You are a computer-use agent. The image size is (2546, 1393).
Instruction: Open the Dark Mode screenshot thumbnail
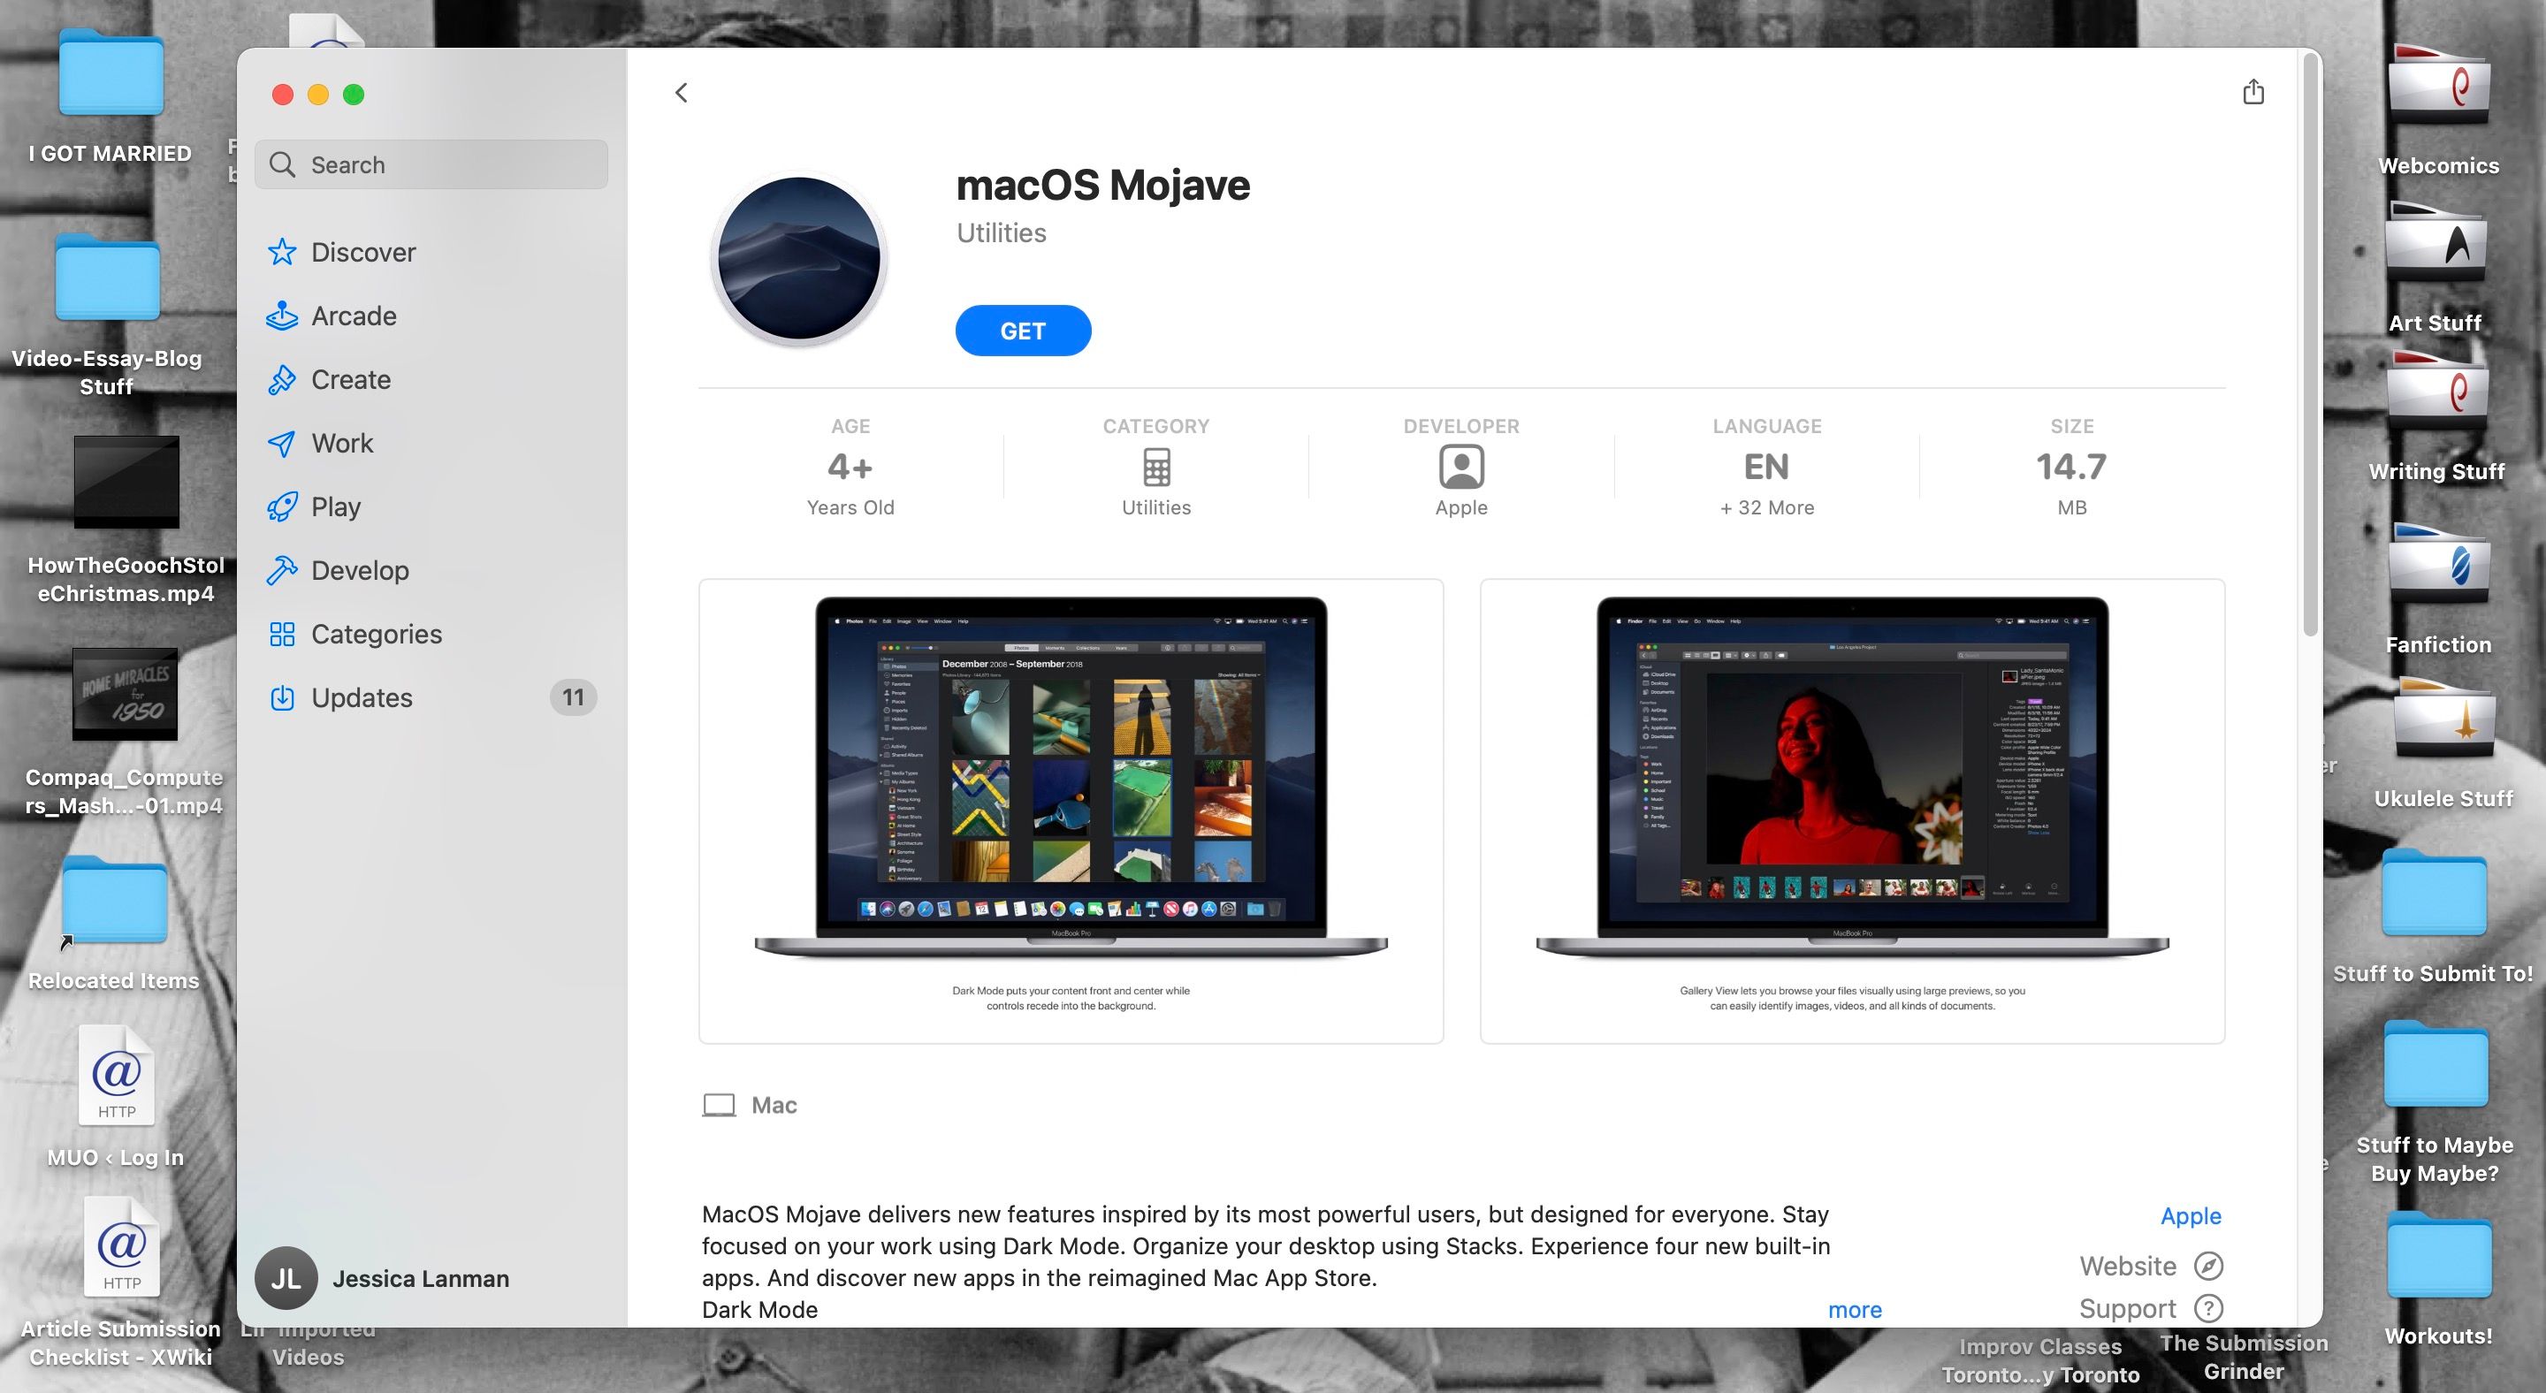click(x=1071, y=811)
